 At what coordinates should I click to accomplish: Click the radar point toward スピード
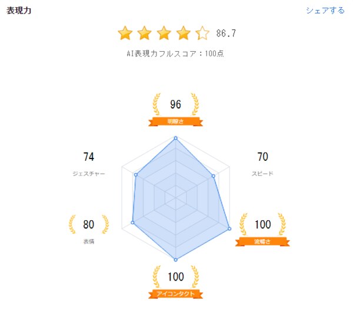tap(213, 176)
